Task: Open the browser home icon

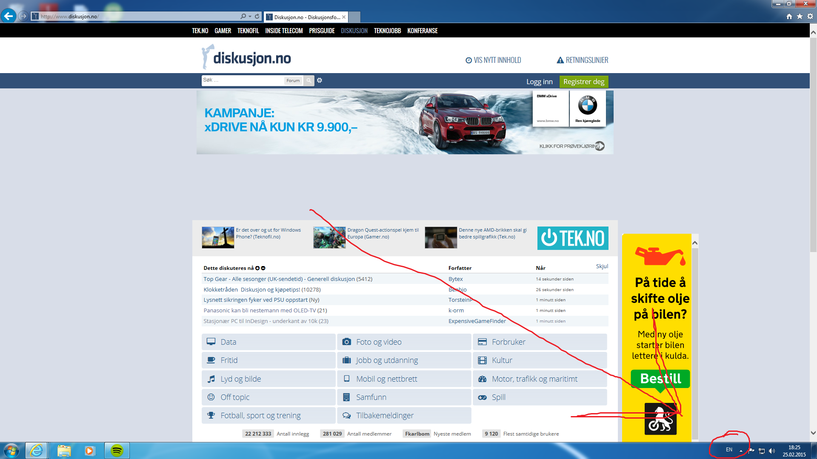Action: 789,16
